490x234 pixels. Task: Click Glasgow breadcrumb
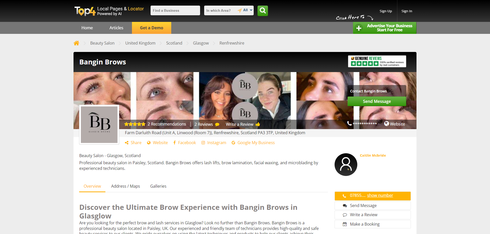(x=201, y=43)
